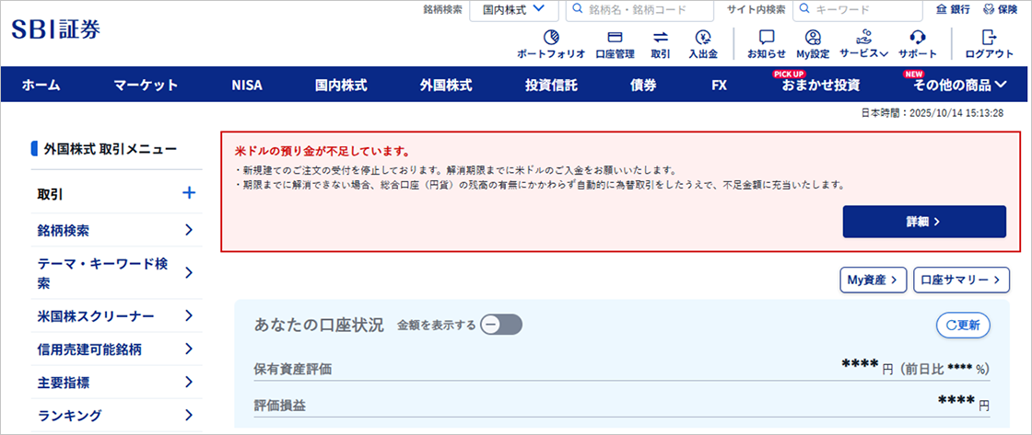The width and height of the screenshot is (1032, 435).
Task: Click the 詳細 button in the warning box
Action: point(923,222)
